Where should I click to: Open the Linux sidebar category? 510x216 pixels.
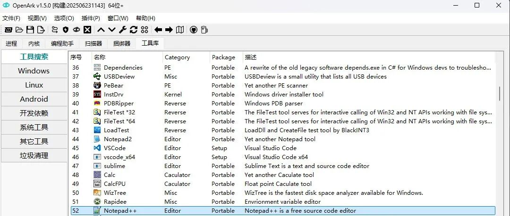pyautogui.click(x=34, y=85)
